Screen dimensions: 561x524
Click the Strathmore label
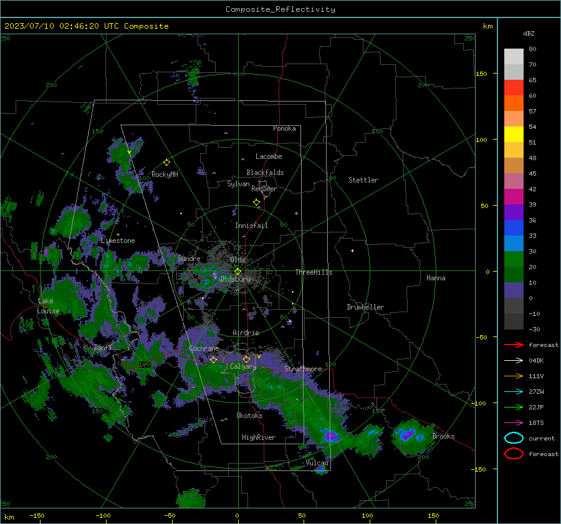303,369
